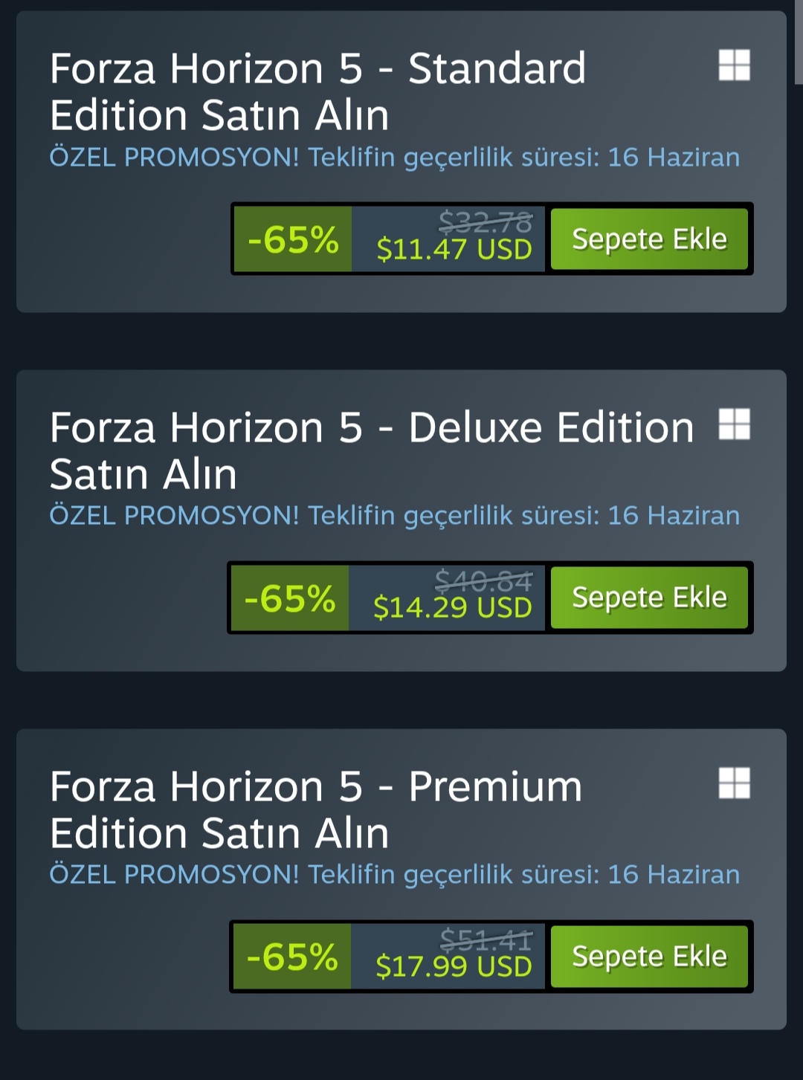Click the -65% badge on Deluxe Edition

[x=290, y=598]
